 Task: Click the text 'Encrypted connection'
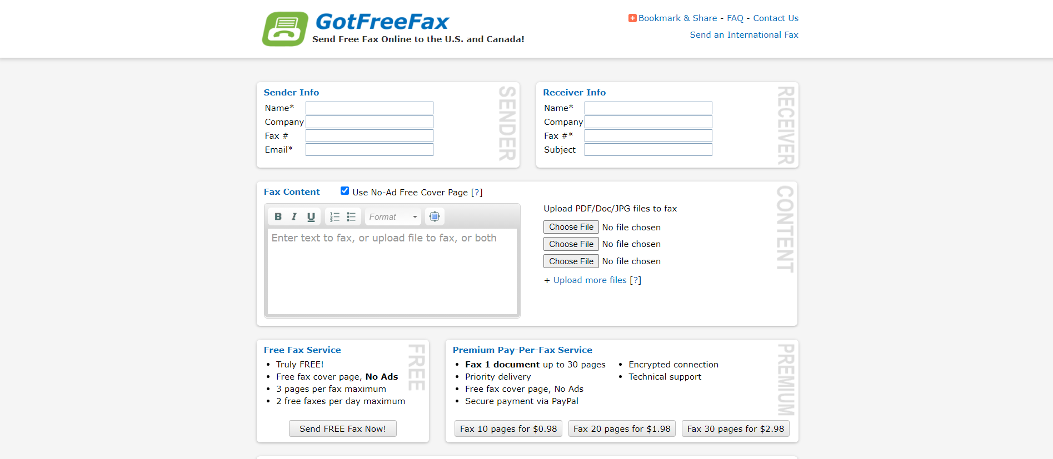673,365
